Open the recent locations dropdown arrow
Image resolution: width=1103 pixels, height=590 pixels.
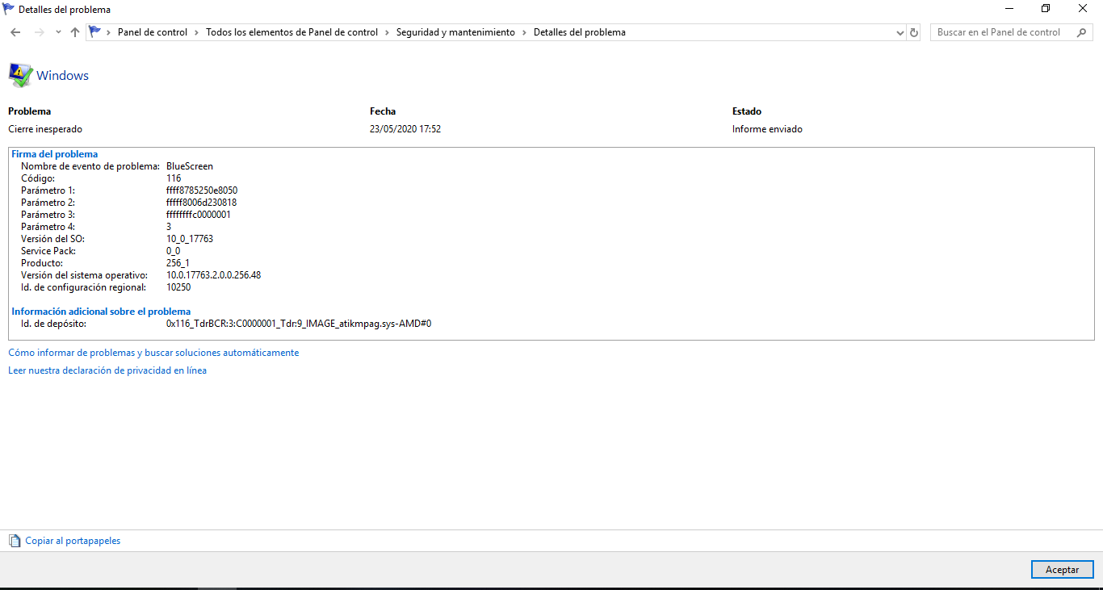pos(58,32)
